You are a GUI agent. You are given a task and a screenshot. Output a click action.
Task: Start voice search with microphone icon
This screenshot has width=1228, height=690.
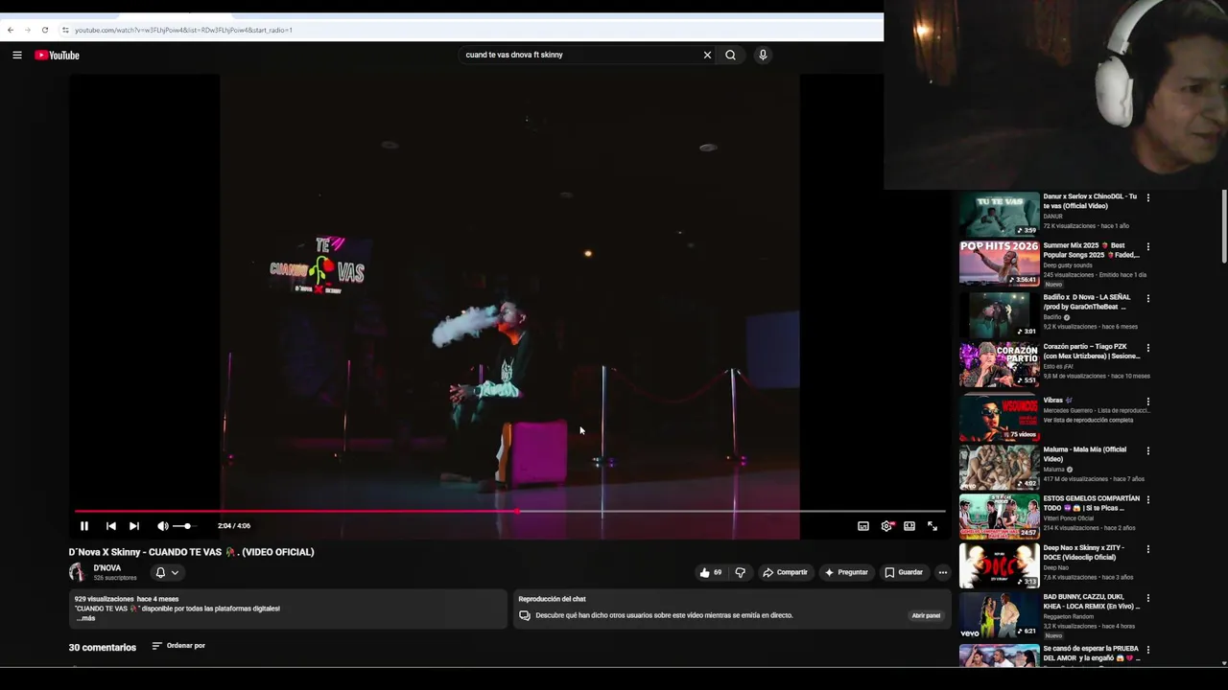763,55
